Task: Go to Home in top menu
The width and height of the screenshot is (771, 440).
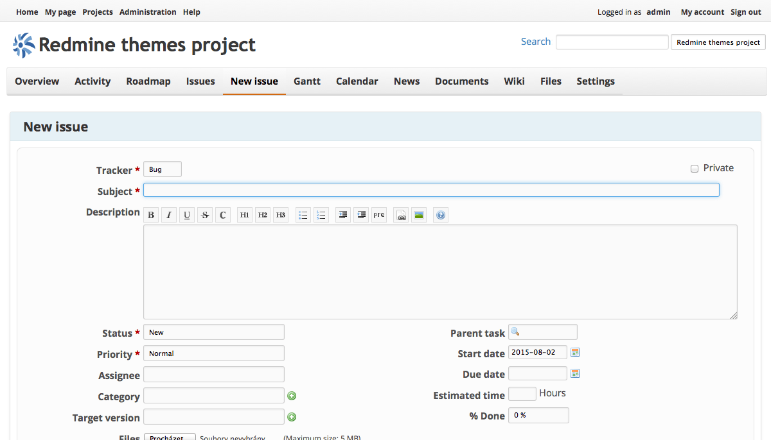Action: coord(27,12)
